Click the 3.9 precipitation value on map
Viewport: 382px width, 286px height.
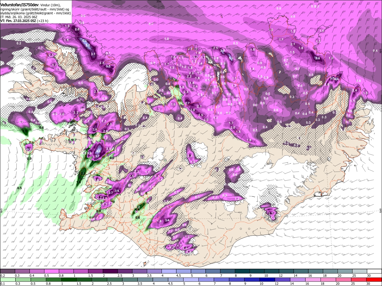[222, 51]
